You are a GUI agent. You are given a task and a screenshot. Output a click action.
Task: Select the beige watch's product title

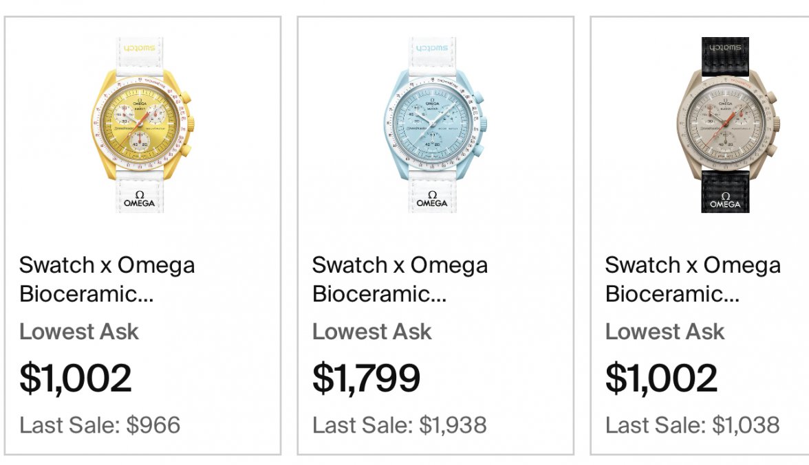[x=693, y=279]
